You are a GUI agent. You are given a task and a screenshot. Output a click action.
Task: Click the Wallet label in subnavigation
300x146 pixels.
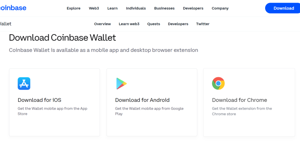click(x=6, y=24)
